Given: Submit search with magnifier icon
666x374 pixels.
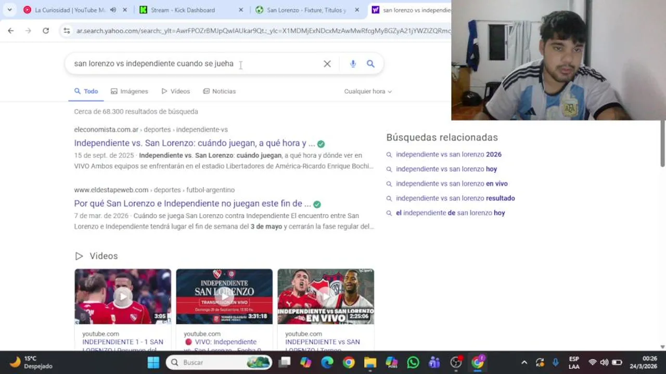Looking at the screenshot, I should (x=370, y=63).
